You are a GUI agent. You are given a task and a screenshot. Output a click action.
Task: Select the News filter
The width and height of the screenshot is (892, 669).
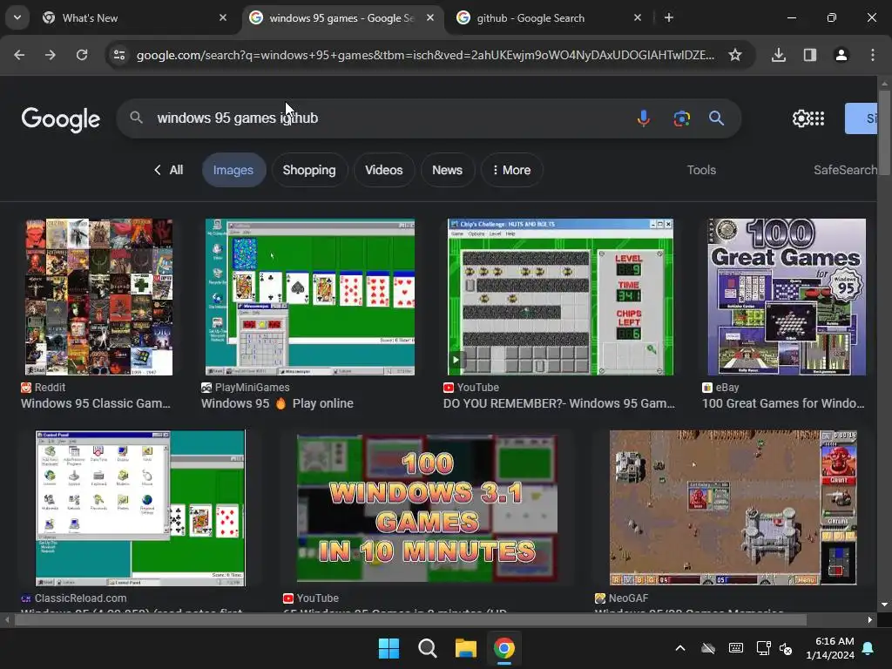[x=447, y=170]
